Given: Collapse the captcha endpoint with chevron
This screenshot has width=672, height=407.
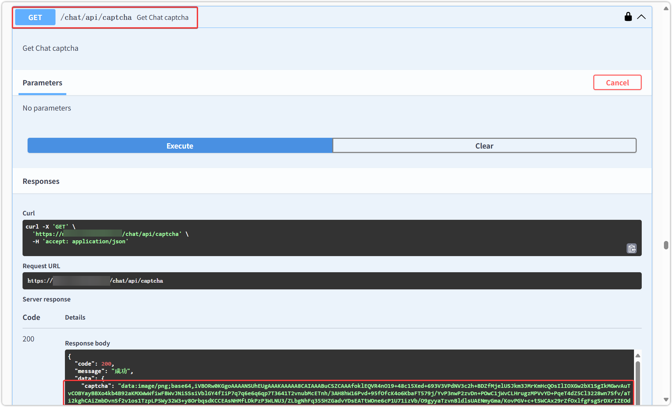Looking at the screenshot, I should tap(641, 17).
